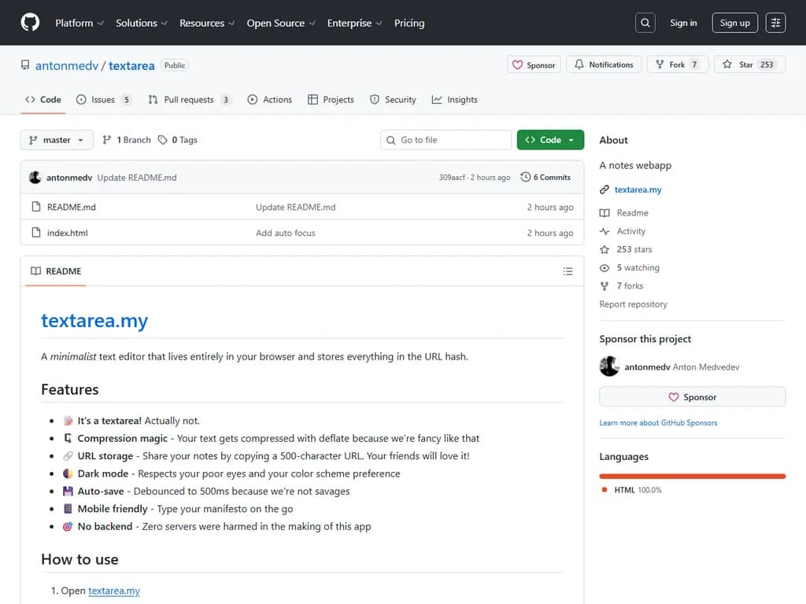This screenshot has height=604, width=806.
Task: Sponsor the project with the heart button
Action: (x=691, y=396)
